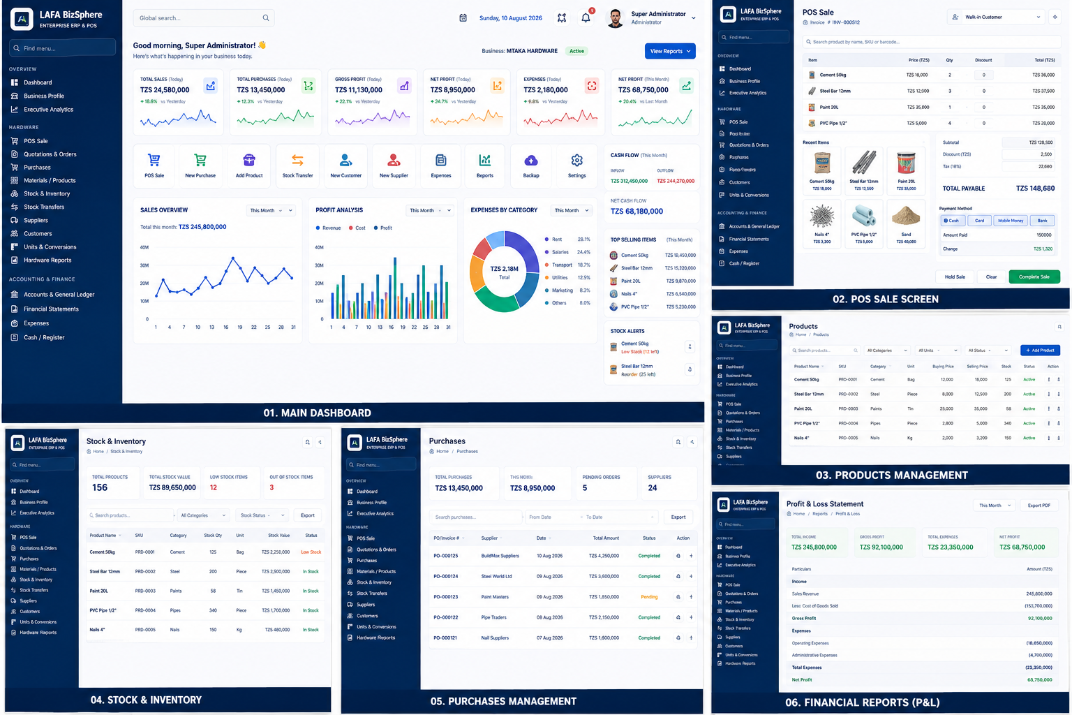Click fullscreen icon beside notification bell
1072x715 pixels.
(x=562, y=18)
